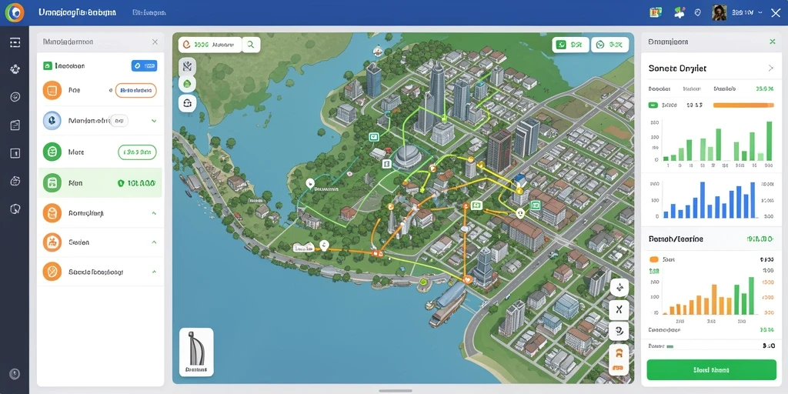The image size is (788, 394).
Task: Select the green round leaf button on map
Action: point(188,84)
